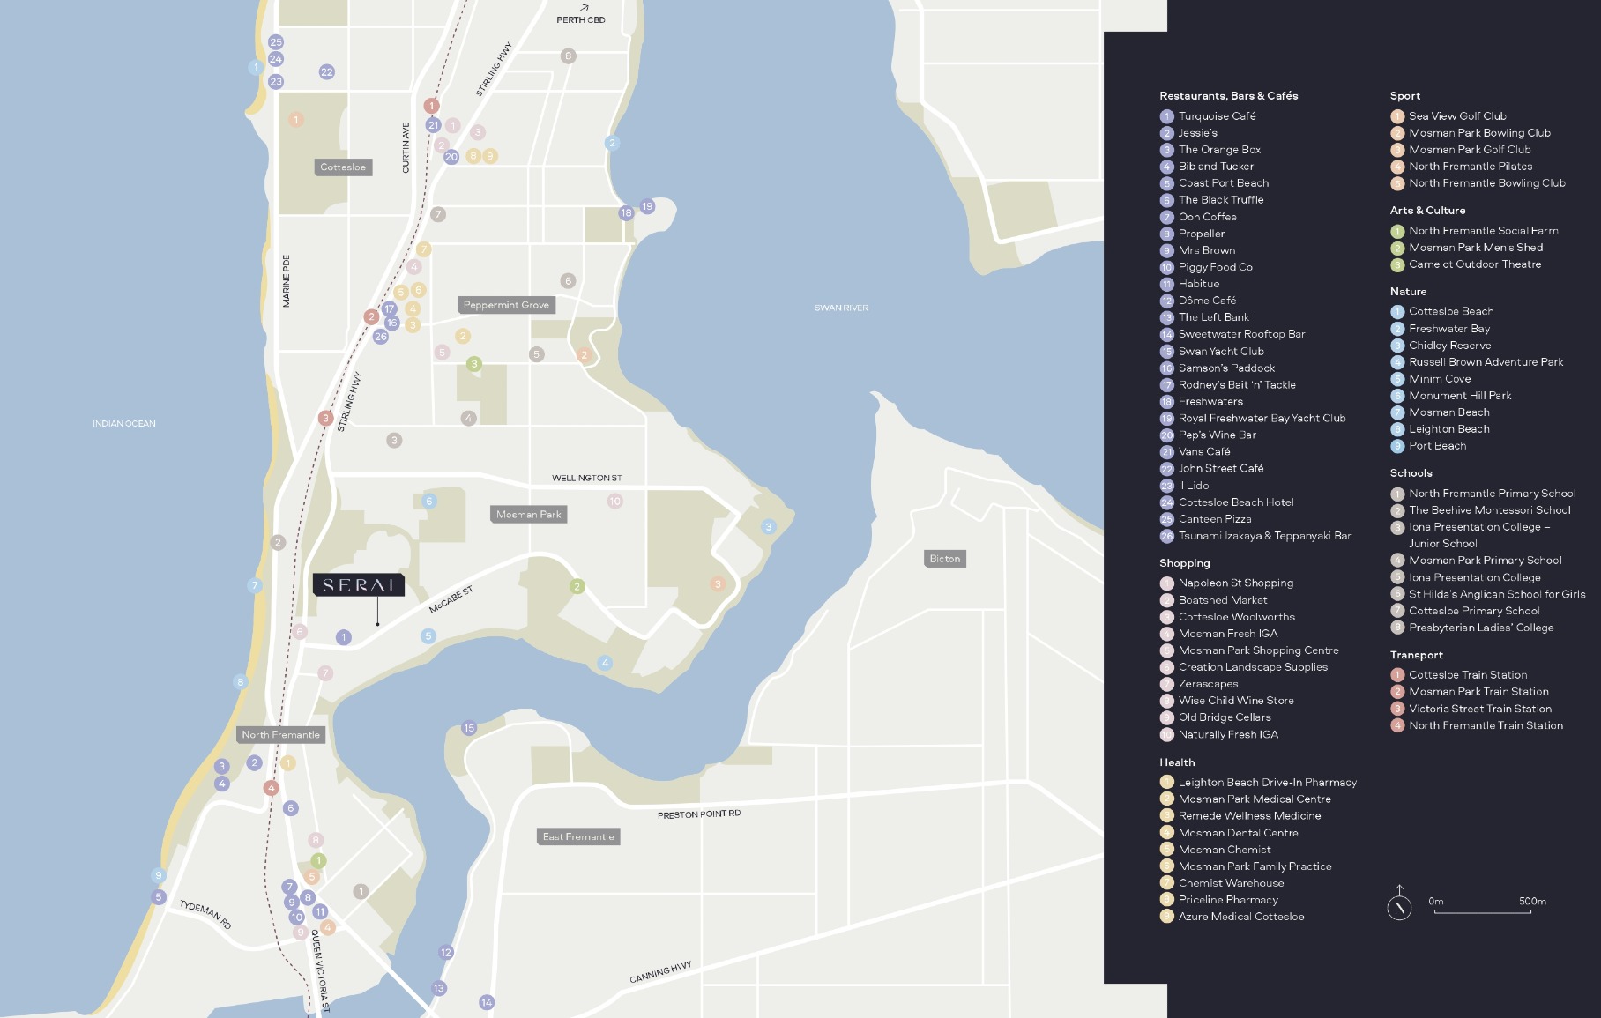
Task: Click map marker 22 for John Street Café
Action: pyautogui.click(x=326, y=72)
